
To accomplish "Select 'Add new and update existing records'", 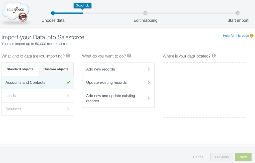I will pos(118,98).
